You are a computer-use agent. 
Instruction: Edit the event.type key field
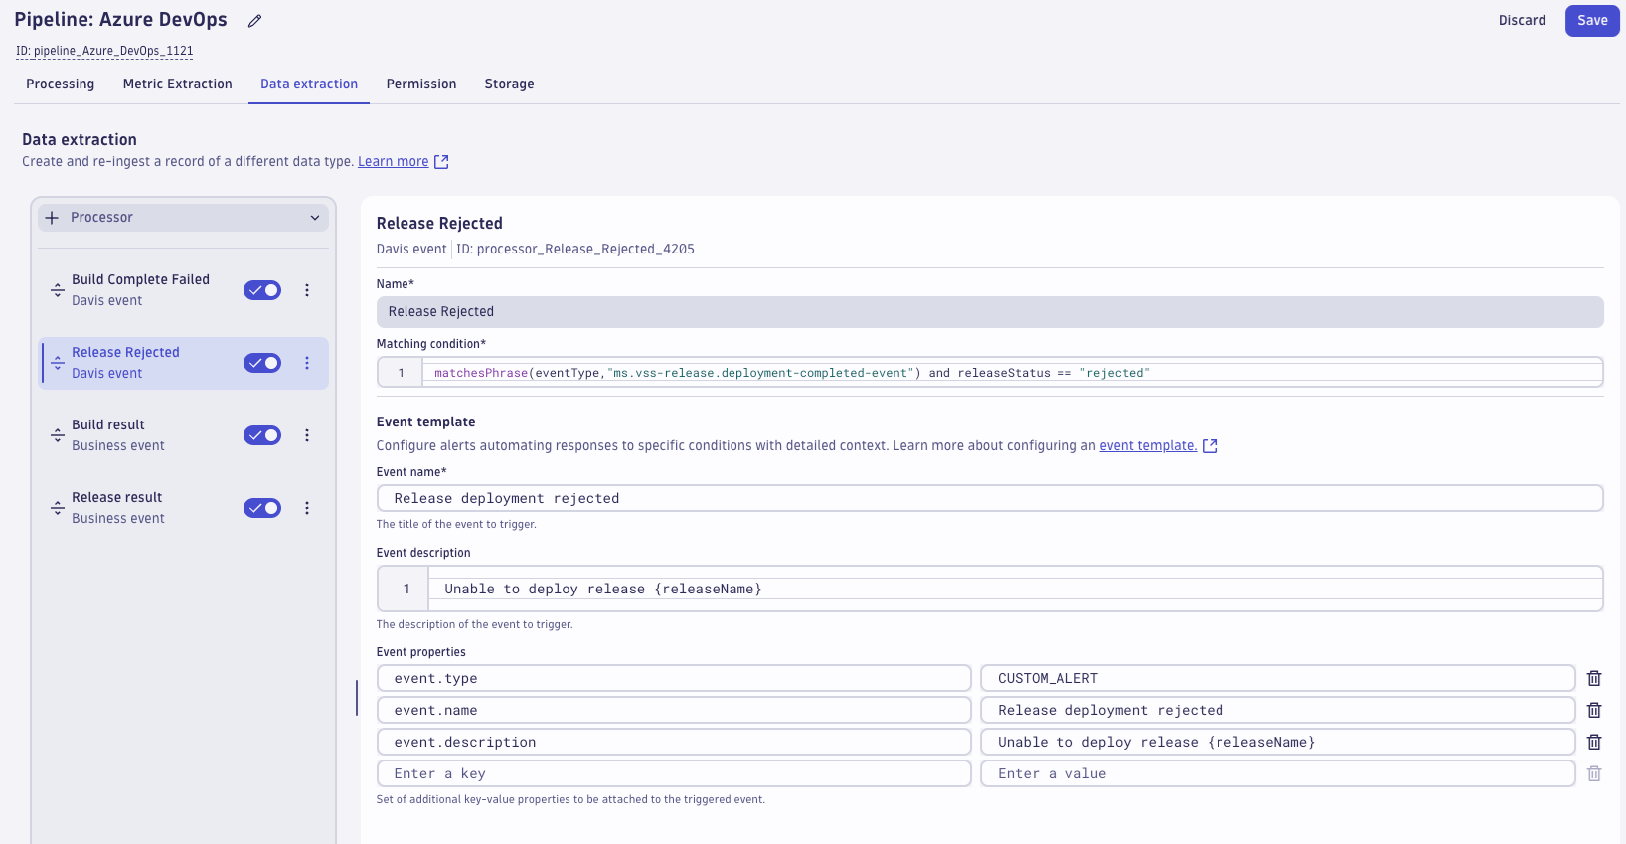coord(674,678)
